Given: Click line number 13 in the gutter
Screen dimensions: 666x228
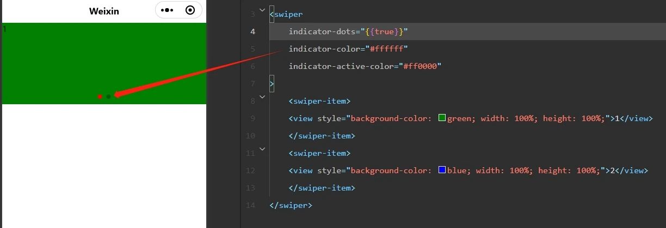Looking at the screenshot, I should 250,188.
